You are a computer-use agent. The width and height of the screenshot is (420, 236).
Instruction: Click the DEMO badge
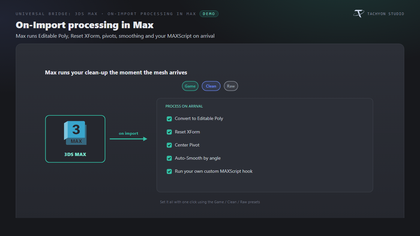209,14
